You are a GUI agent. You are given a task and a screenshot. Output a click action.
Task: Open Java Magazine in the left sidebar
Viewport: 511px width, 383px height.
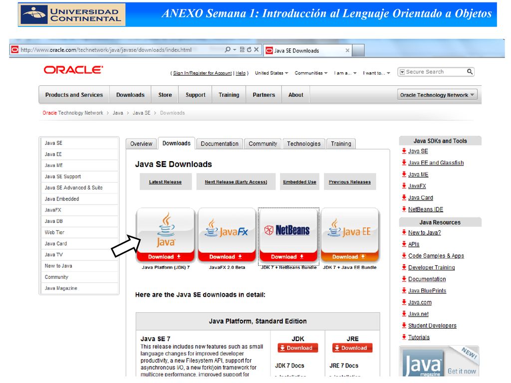coord(79,288)
